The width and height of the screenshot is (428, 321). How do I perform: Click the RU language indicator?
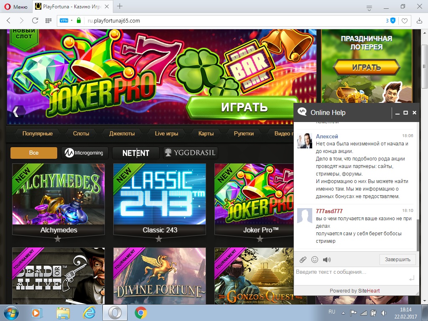click(x=331, y=312)
